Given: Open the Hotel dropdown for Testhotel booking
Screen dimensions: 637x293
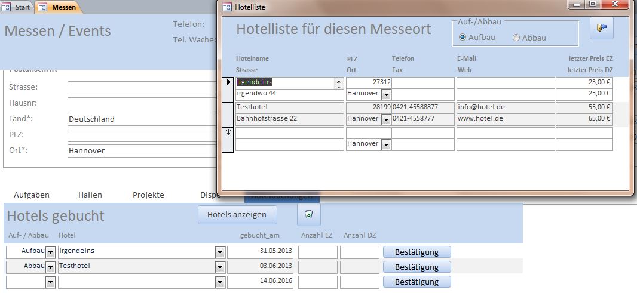Looking at the screenshot, I should point(219,267).
